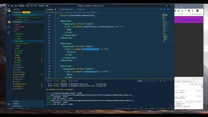Click the link in the purple page header
Screen dimensions: 208x117
point(190,19)
